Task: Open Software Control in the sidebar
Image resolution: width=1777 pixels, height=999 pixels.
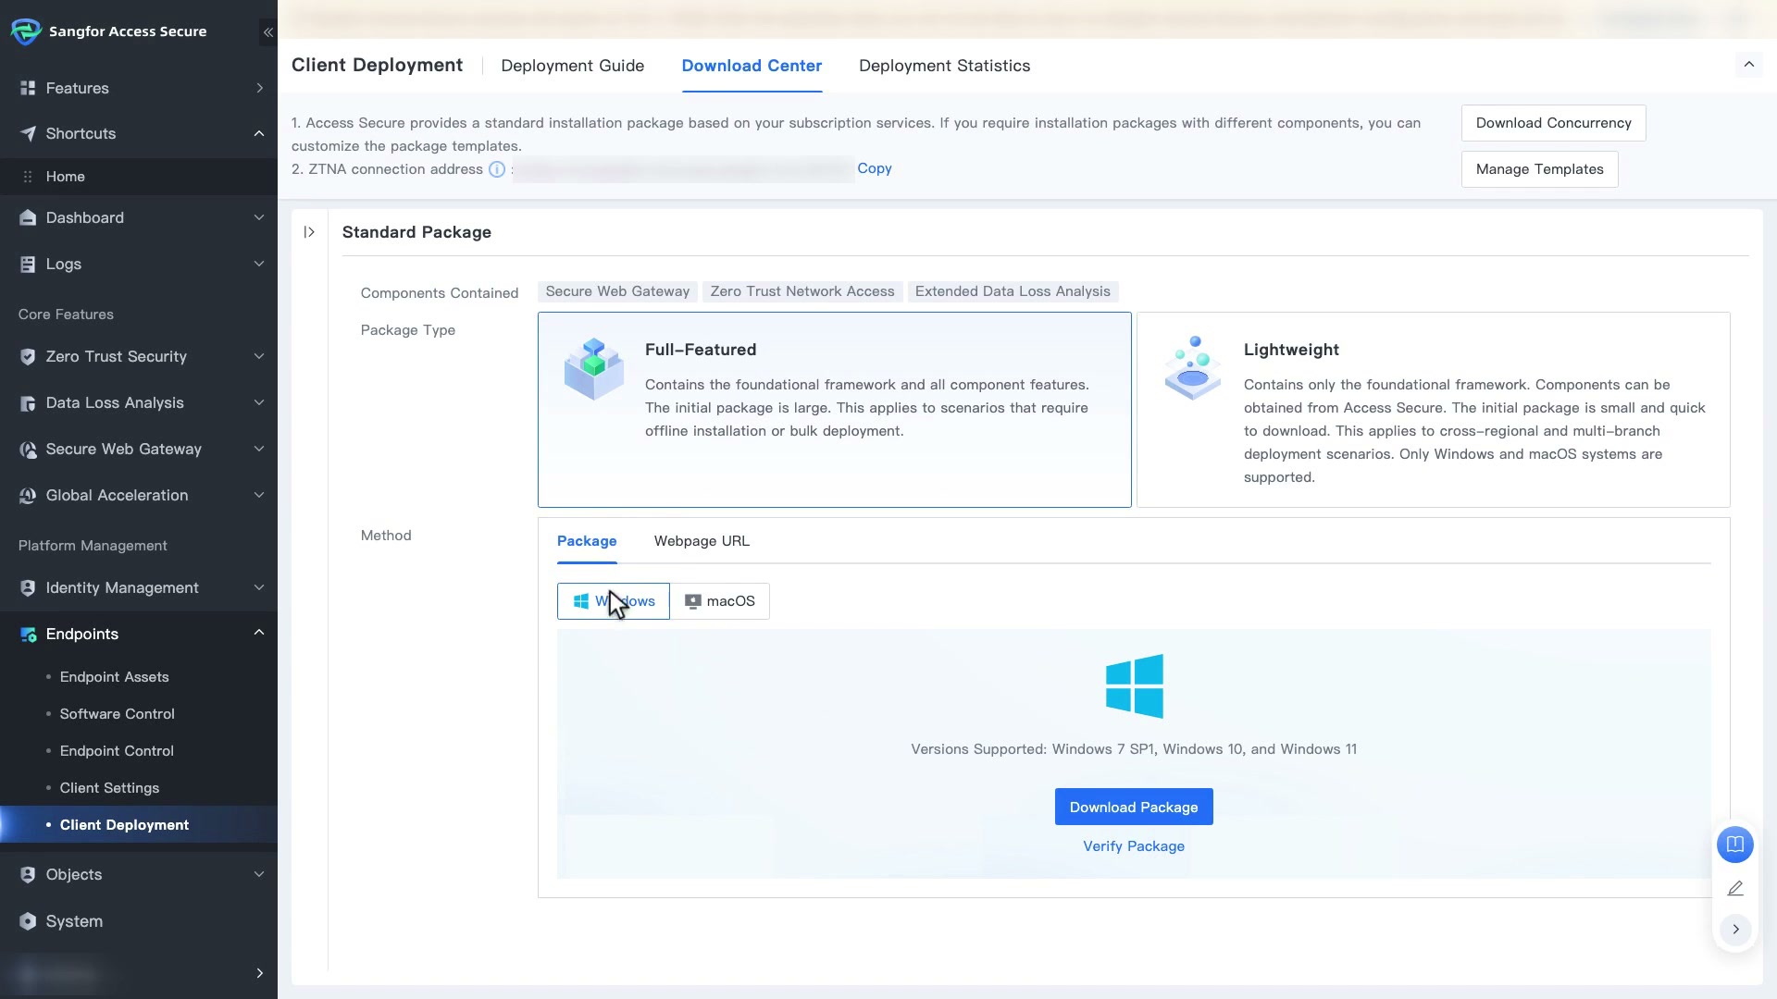Action: 139,714
